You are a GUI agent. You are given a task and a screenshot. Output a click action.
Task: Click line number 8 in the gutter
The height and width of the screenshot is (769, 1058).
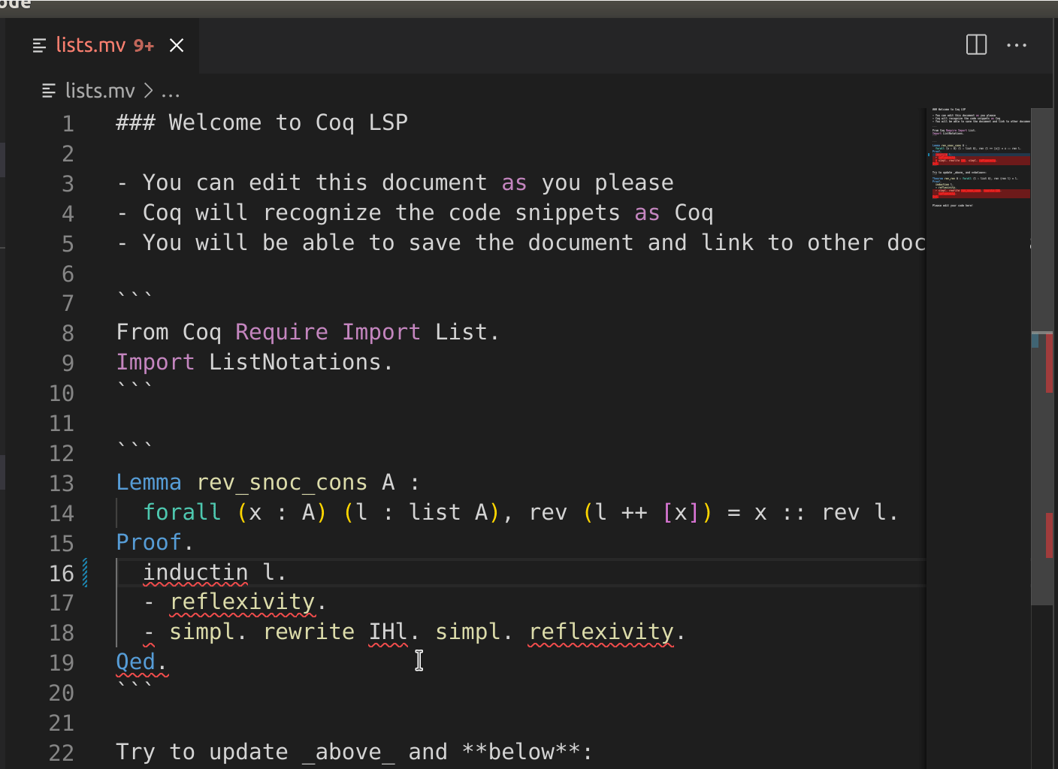pyautogui.click(x=68, y=333)
